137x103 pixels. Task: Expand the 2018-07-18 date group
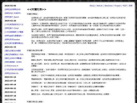(x=10, y=96)
